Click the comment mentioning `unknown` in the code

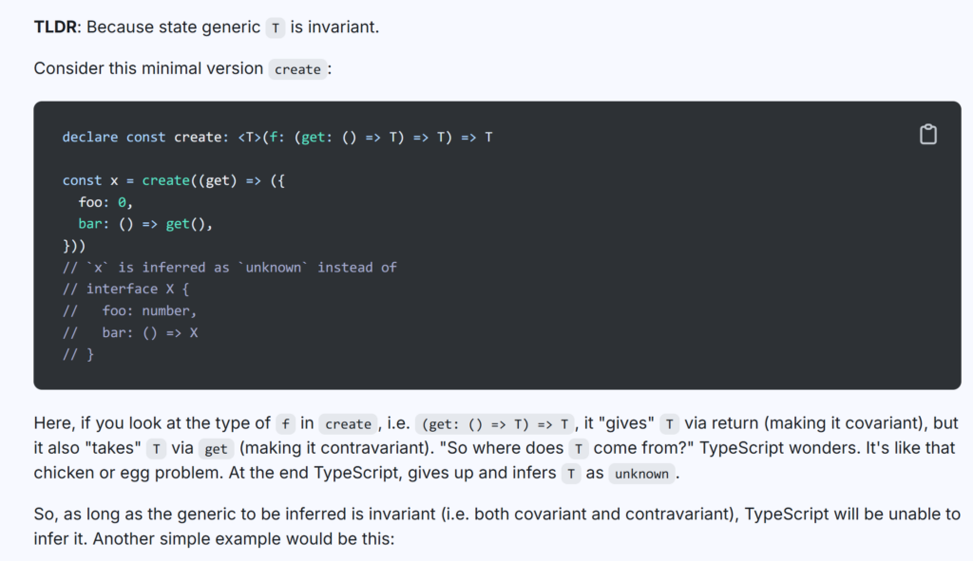click(230, 267)
